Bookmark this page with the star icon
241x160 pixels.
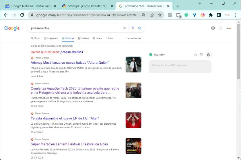click(x=160, y=15)
